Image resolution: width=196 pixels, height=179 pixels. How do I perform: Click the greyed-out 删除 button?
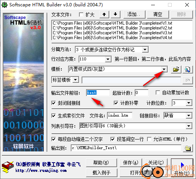coord(182,15)
